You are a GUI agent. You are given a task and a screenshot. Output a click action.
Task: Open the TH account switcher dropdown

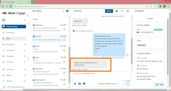coord(14,20)
